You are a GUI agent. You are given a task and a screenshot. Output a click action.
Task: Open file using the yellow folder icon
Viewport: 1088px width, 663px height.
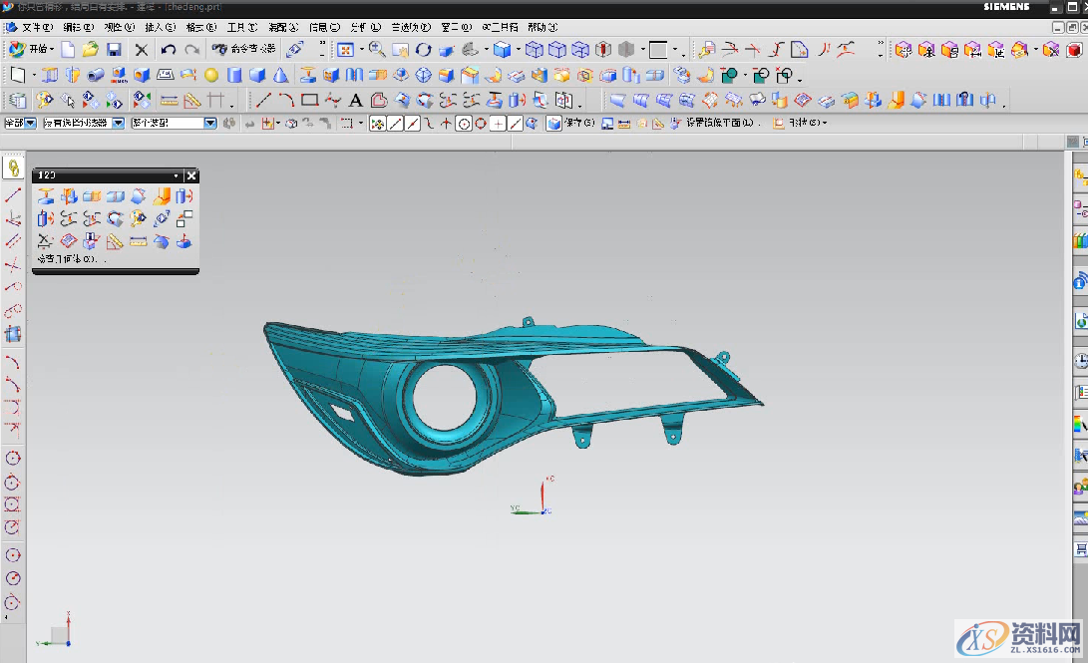[x=91, y=50]
